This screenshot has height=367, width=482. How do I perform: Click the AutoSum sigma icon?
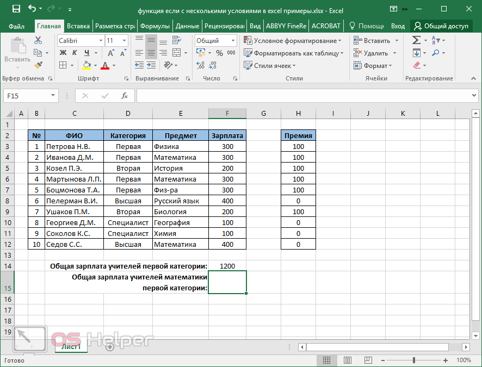[x=416, y=40]
